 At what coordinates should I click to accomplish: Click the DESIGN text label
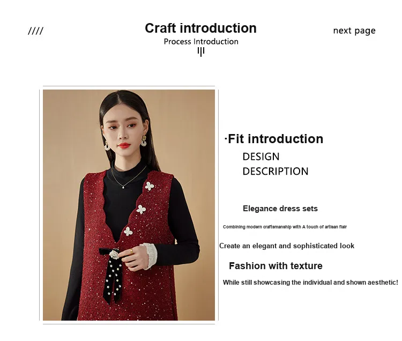click(260, 157)
